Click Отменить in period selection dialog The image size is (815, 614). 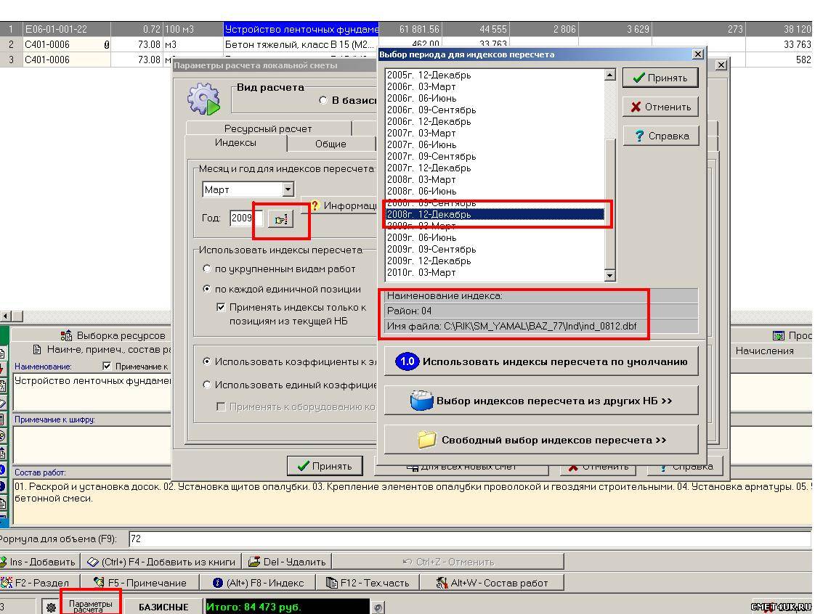click(x=660, y=107)
